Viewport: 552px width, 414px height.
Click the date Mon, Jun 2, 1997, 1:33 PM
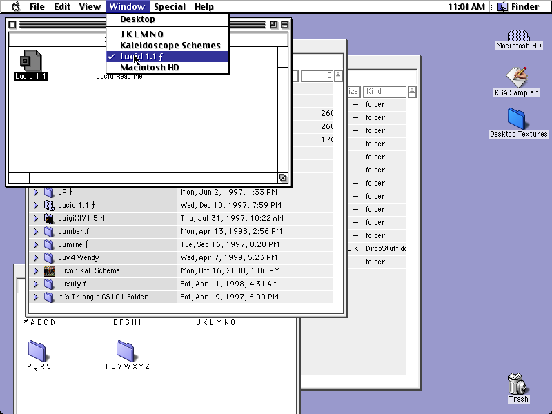point(229,193)
